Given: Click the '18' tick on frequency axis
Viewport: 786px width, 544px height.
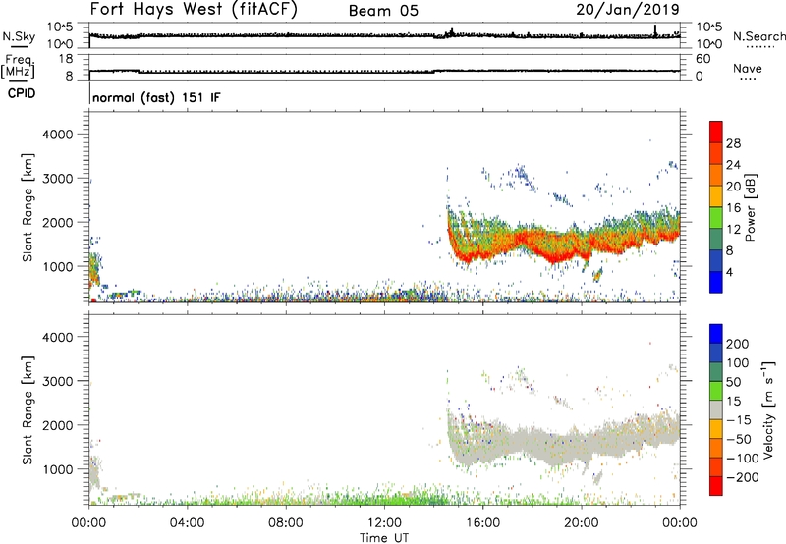Looking at the screenshot, I should [x=66, y=59].
